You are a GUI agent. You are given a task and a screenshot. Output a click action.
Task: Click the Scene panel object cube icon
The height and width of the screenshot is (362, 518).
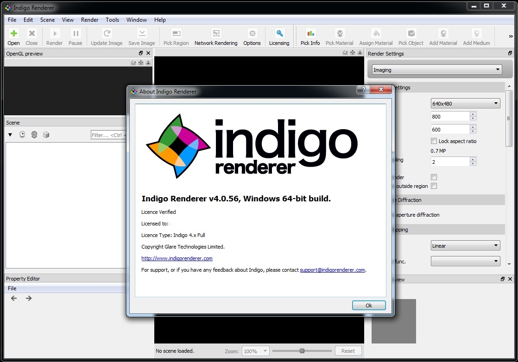click(46, 135)
